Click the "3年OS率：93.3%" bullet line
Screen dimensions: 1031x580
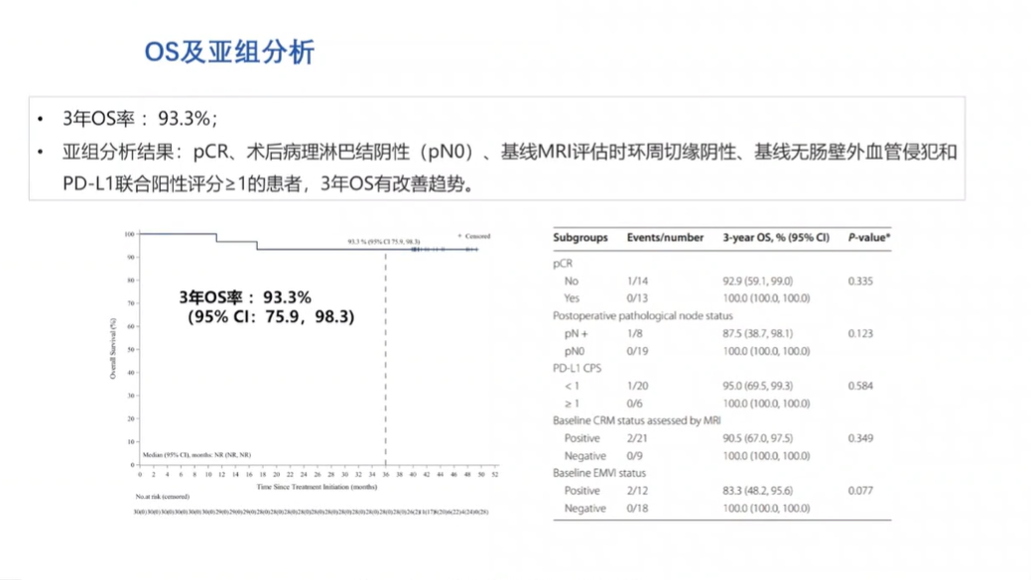(x=139, y=119)
